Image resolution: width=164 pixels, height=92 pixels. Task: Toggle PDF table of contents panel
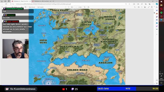(2, 7)
